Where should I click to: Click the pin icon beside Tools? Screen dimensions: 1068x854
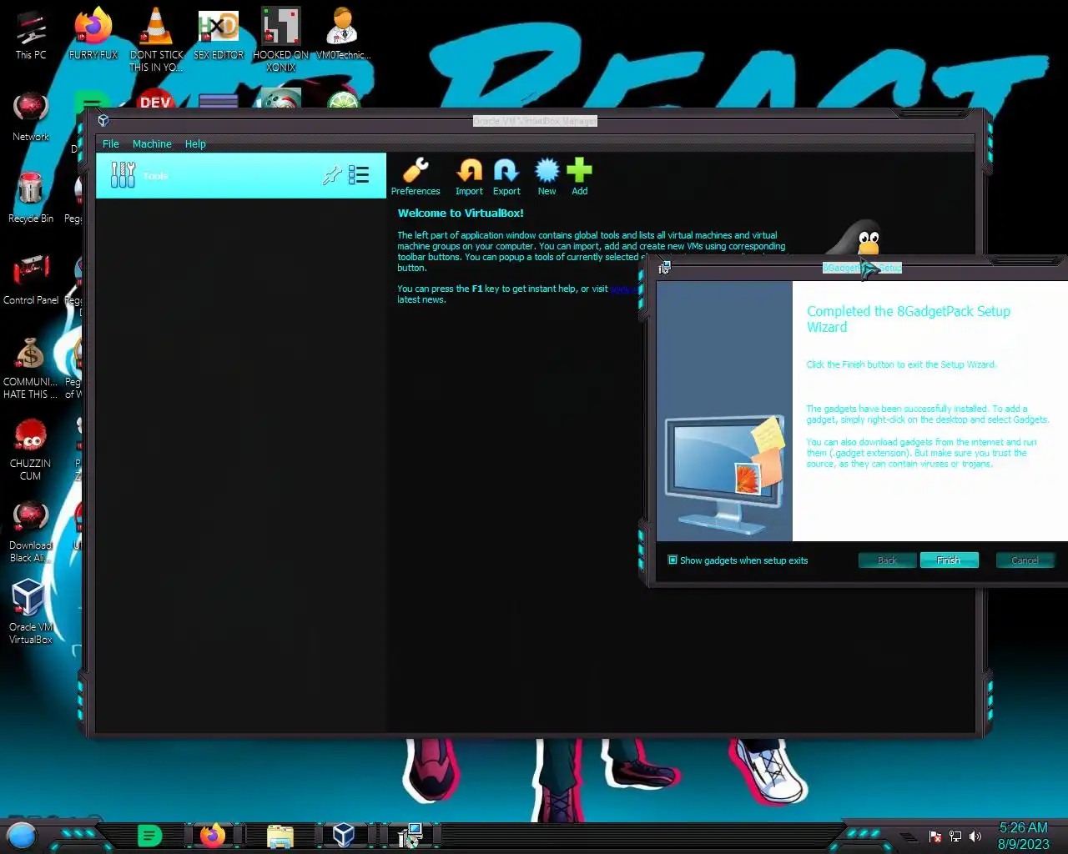332,175
